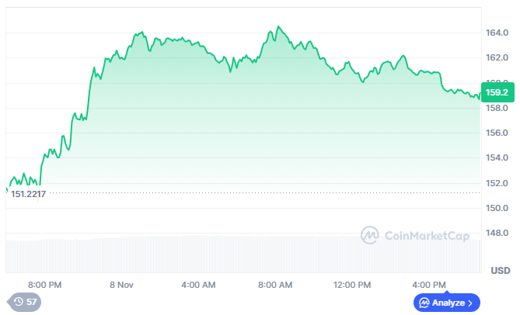The image size is (520, 315).
Task: Click the Analyze button's chart icon
Action: point(424,303)
